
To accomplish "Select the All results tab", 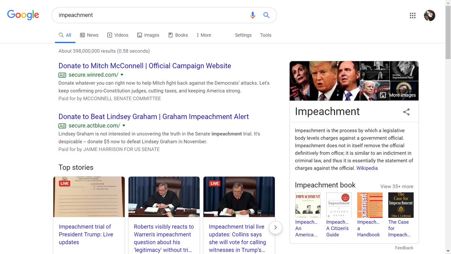I will coord(65,35).
